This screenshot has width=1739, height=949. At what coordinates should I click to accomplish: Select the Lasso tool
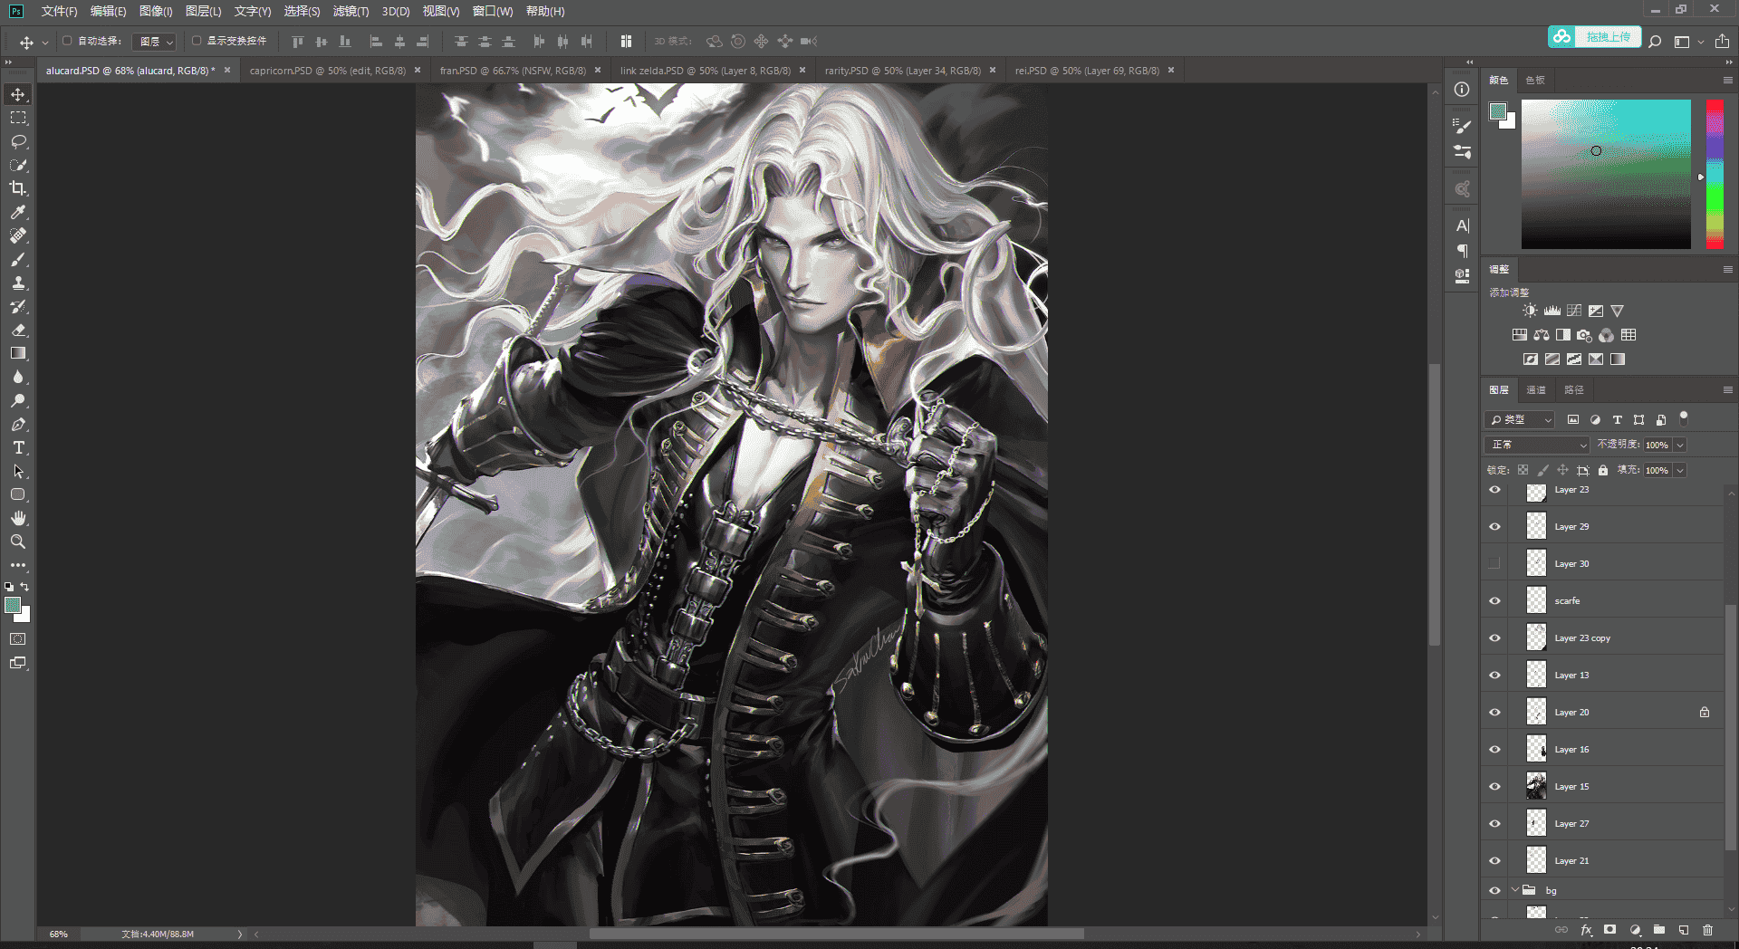click(18, 141)
